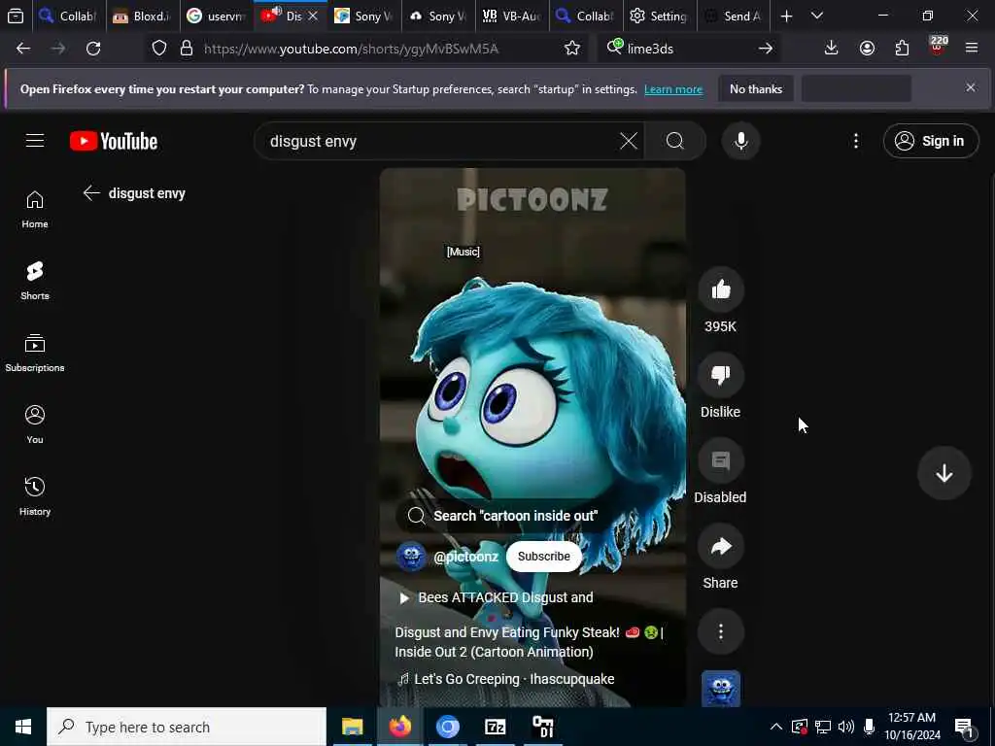The width and height of the screenshot is (995, 746).
Task: Run YouTube search with magnifier button
Action: click(x=675, y=141)
